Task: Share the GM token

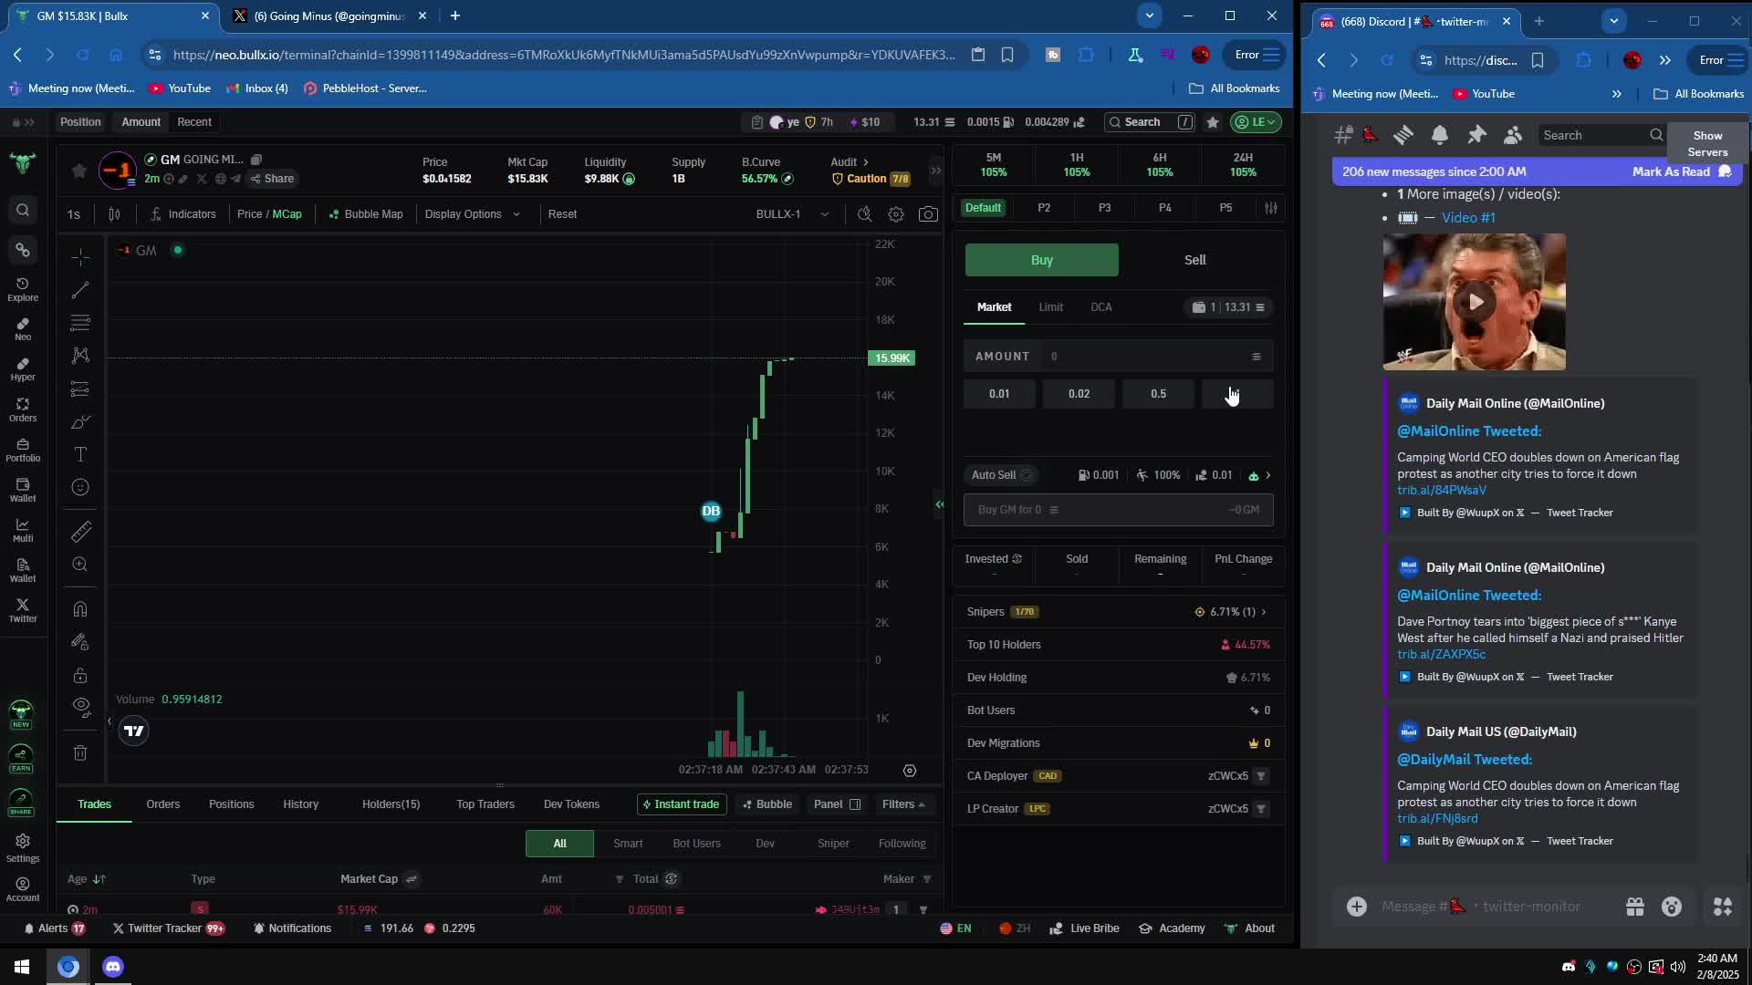Action: click(x=272, y=179)
